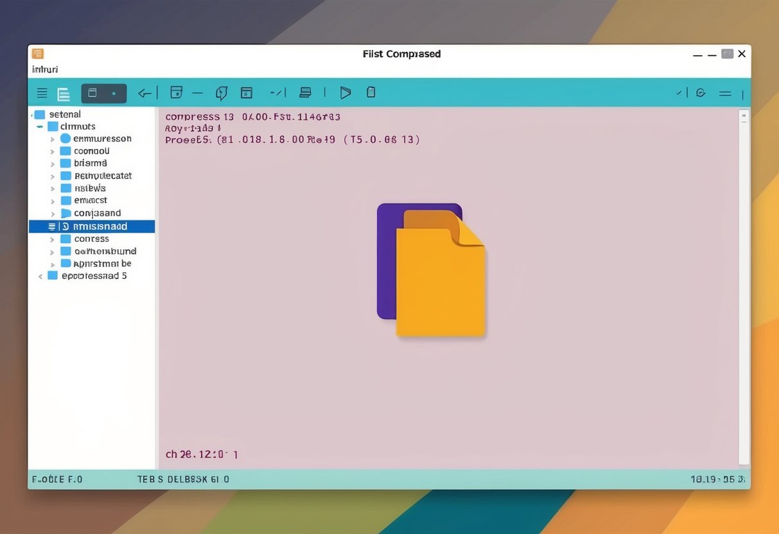The width and height of the screenshot is (779, 534).
Task: Open the hamburger menu icon
Action: [42, 92]
